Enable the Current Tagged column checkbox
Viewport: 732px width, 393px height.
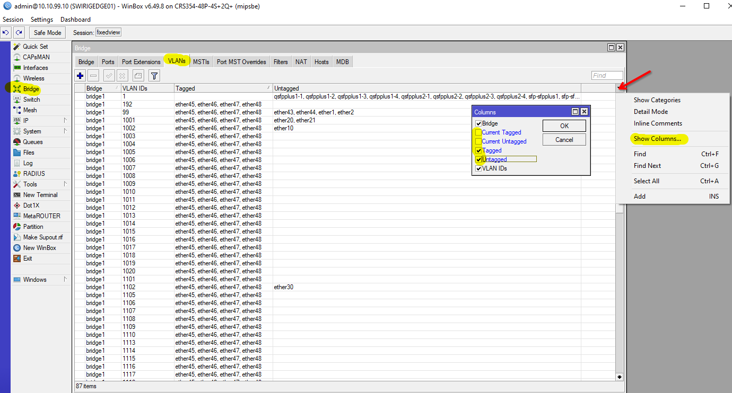478,132
